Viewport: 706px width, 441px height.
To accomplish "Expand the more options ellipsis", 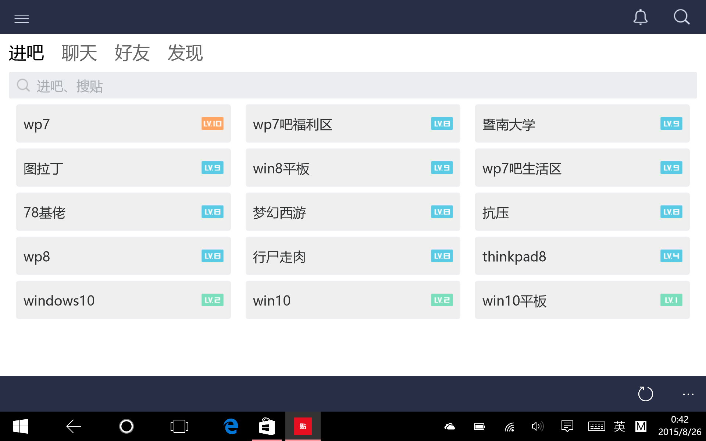I will coord(688,394).
